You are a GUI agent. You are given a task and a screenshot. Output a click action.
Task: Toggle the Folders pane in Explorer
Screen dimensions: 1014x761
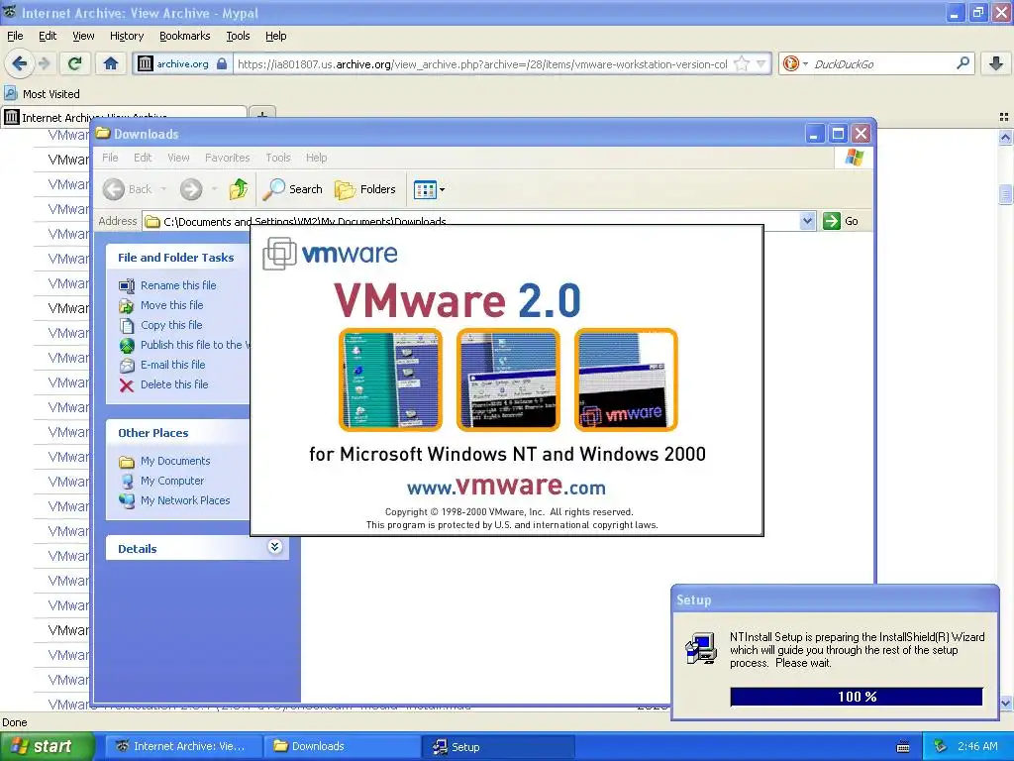click(364, 189)
